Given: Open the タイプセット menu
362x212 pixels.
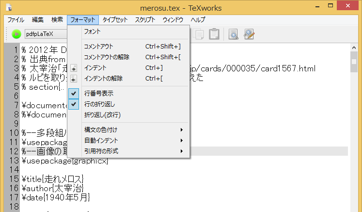Looking at the screenshot, I should click(115, 20).
